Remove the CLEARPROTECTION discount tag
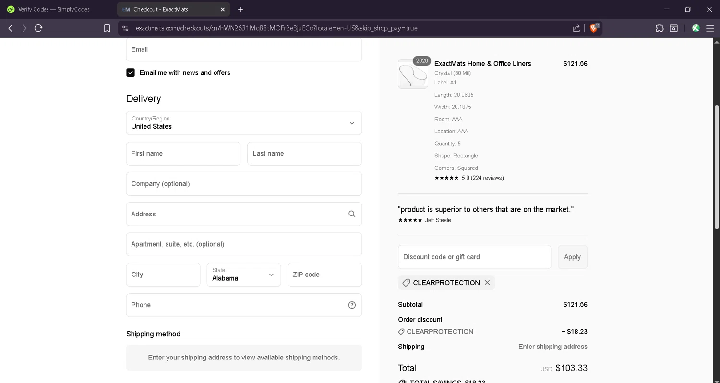The height and width of the screenshot is (383, 720). point(487,282)
